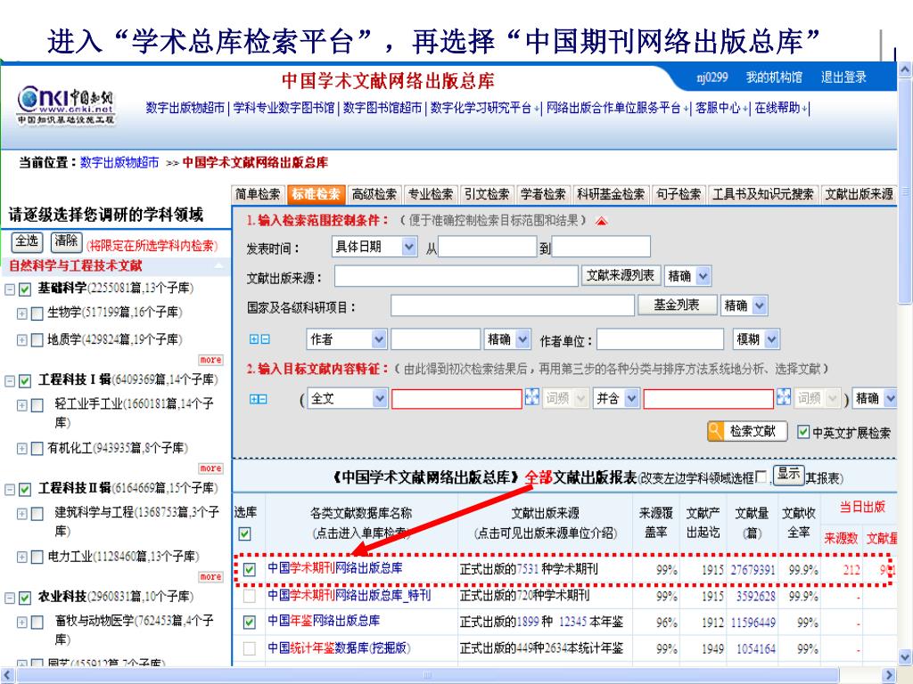Switch to 简单检索 tab
Viewport: 913px width, 684px height.
258,194
